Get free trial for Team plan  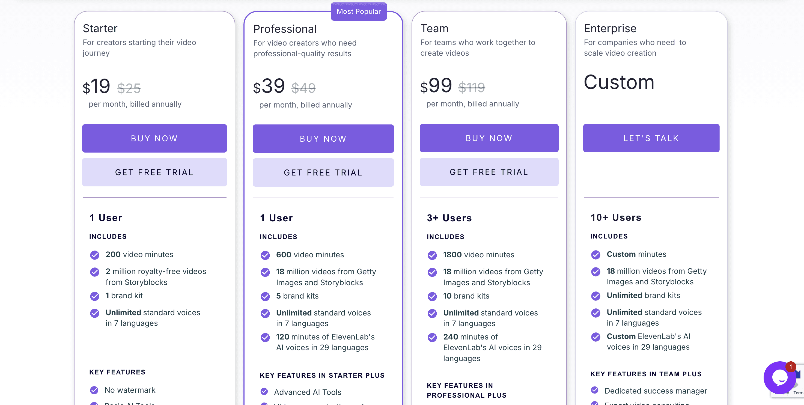pyautogui.click(x=489, y=172)
